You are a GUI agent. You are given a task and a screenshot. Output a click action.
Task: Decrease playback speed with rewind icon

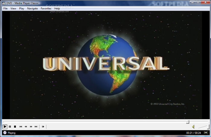tap(26, 127)
